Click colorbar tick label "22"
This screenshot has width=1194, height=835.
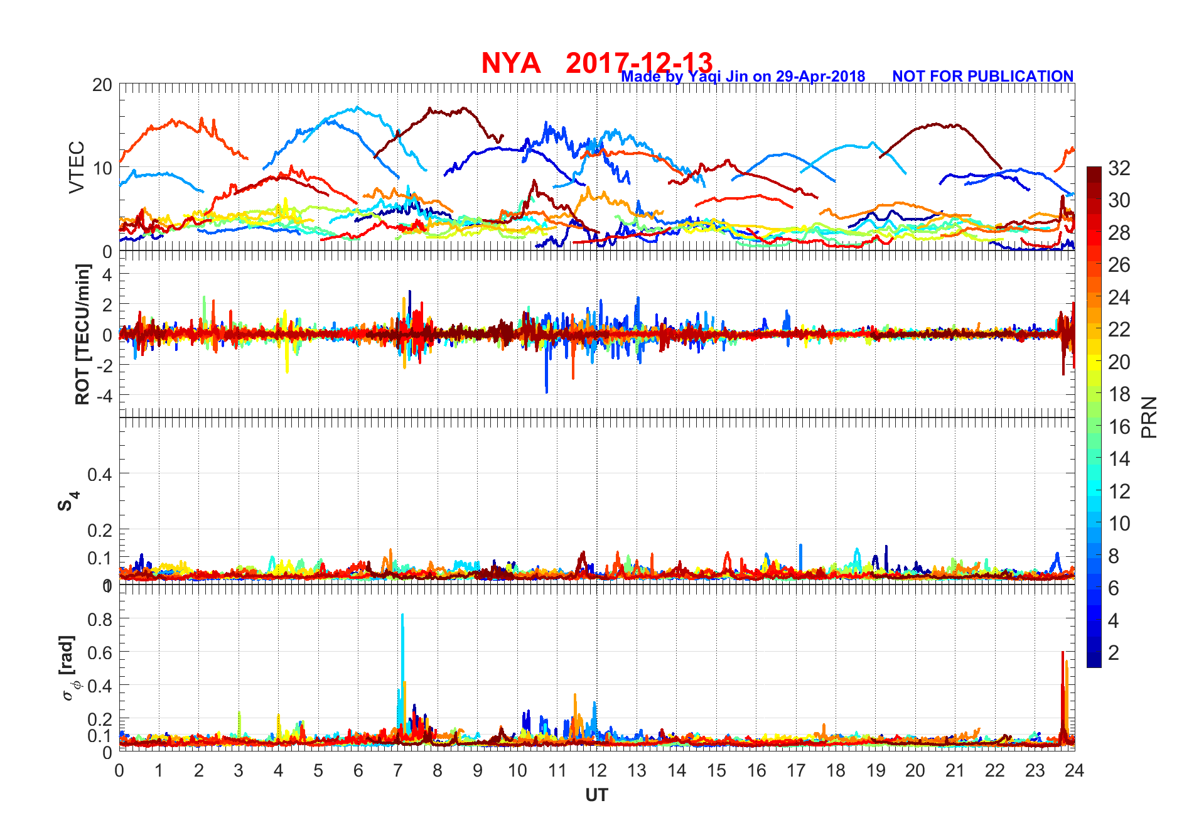[1119, 329]
